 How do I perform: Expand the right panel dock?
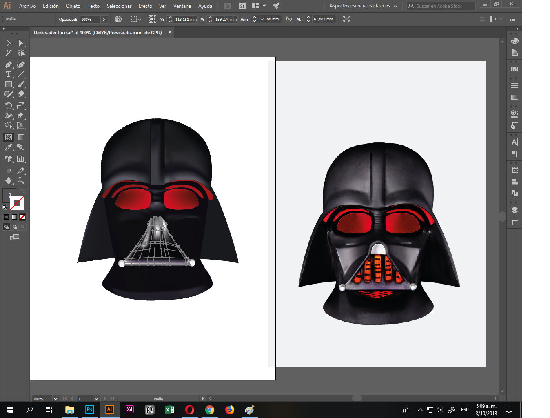(x=518, y=29)
